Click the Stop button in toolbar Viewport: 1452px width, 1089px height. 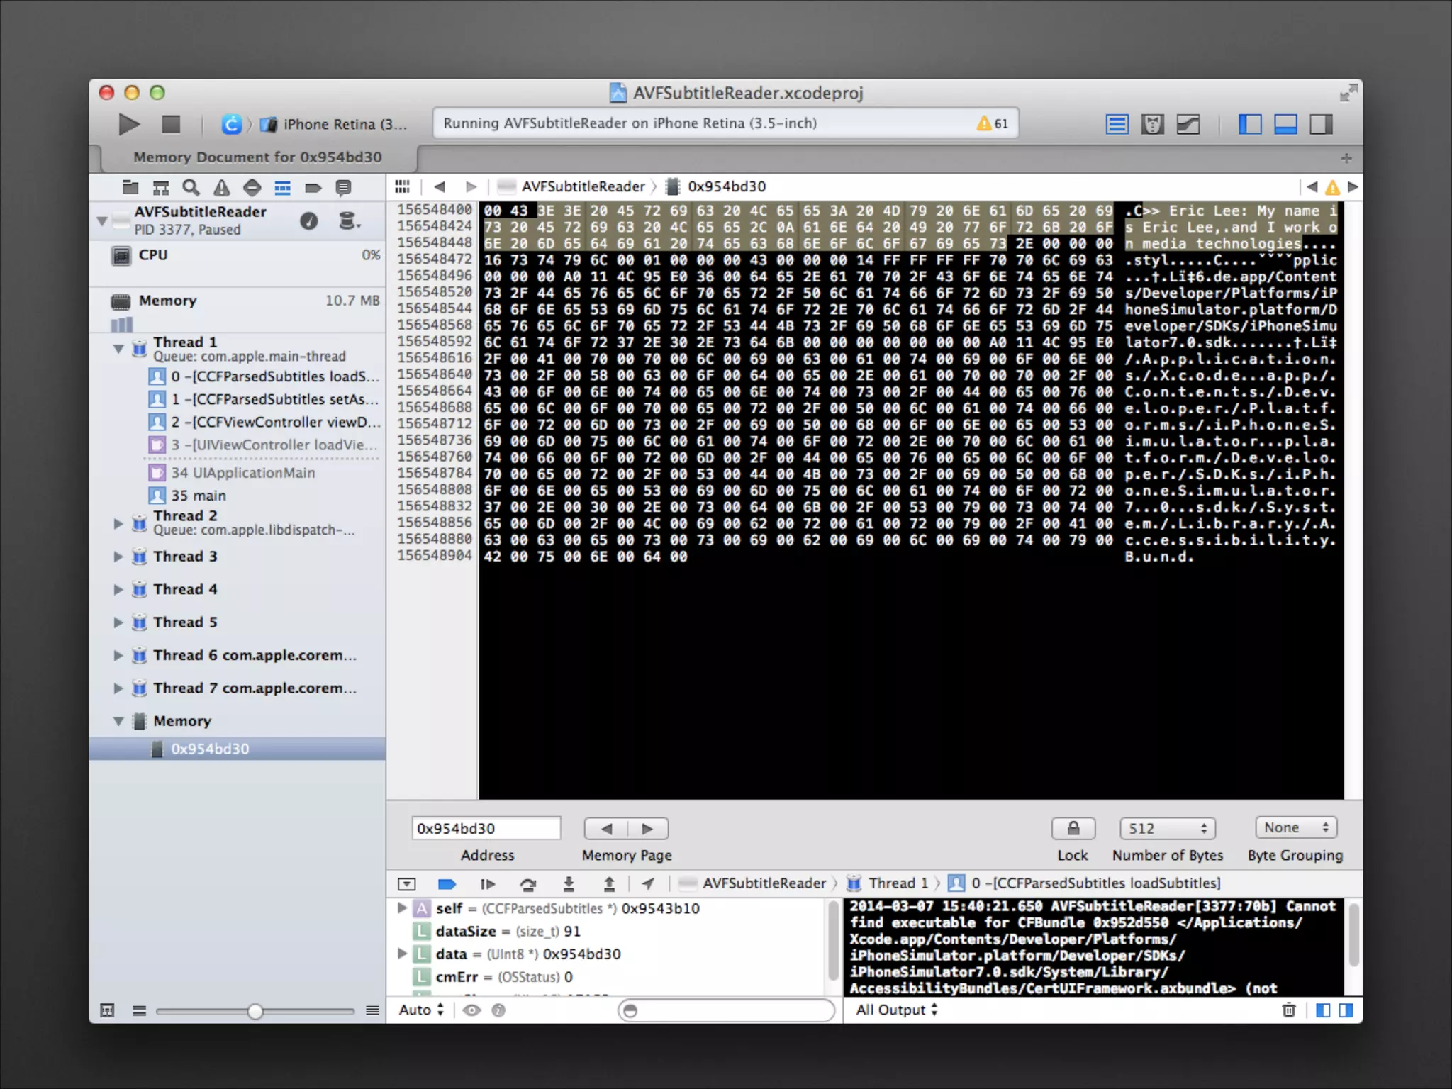171,124
